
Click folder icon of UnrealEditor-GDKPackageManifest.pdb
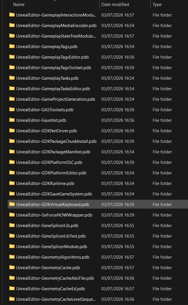point(12,151)
